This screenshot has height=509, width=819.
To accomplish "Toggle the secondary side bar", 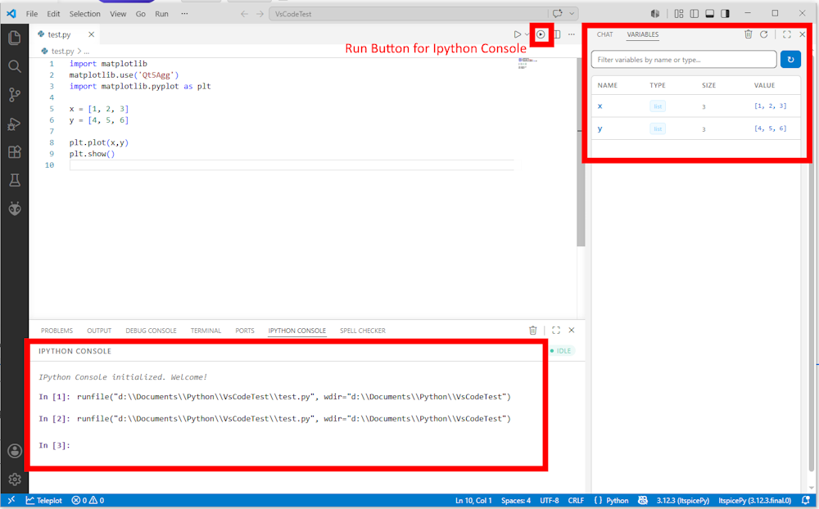I will coord(725,14).
